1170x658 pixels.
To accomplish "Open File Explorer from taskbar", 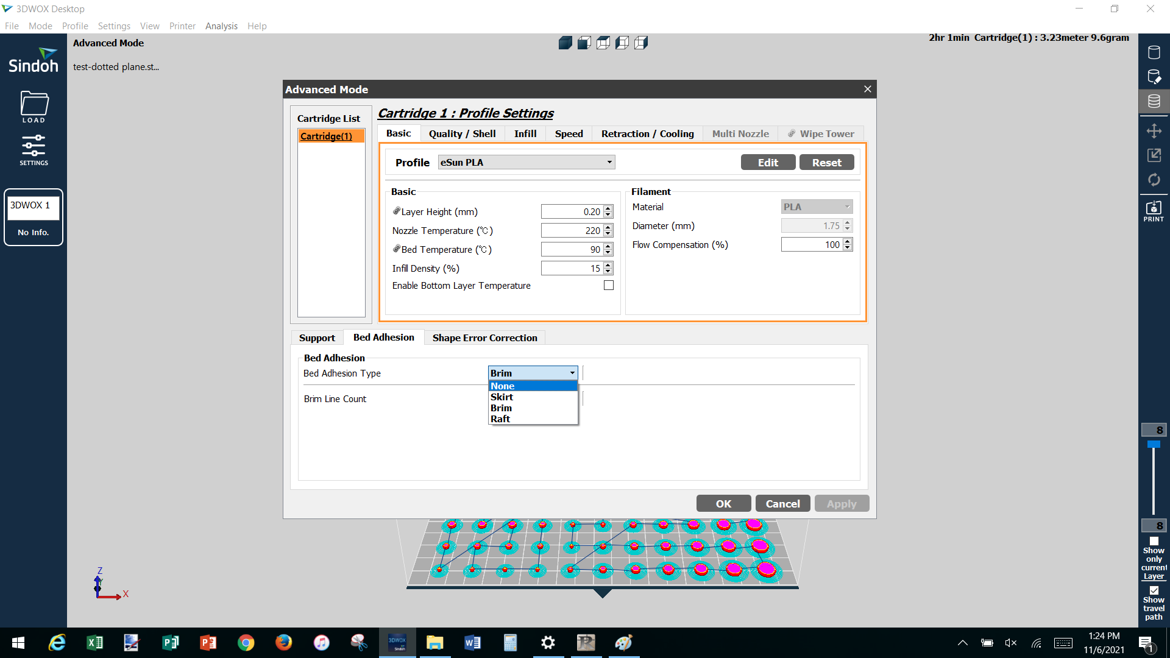I will point(434,643).
